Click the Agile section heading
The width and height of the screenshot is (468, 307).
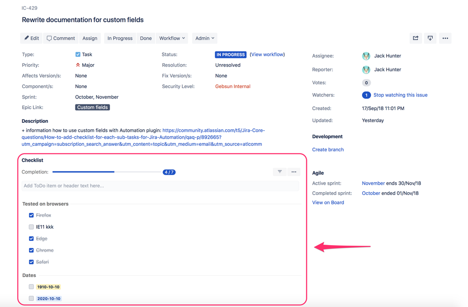point(318,173)
